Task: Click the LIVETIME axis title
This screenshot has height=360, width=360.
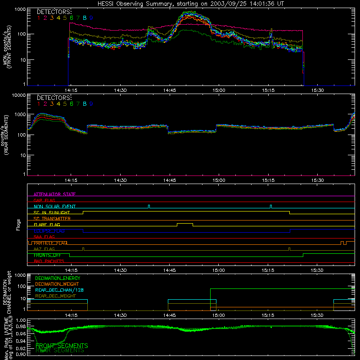Action: [9, 338]
